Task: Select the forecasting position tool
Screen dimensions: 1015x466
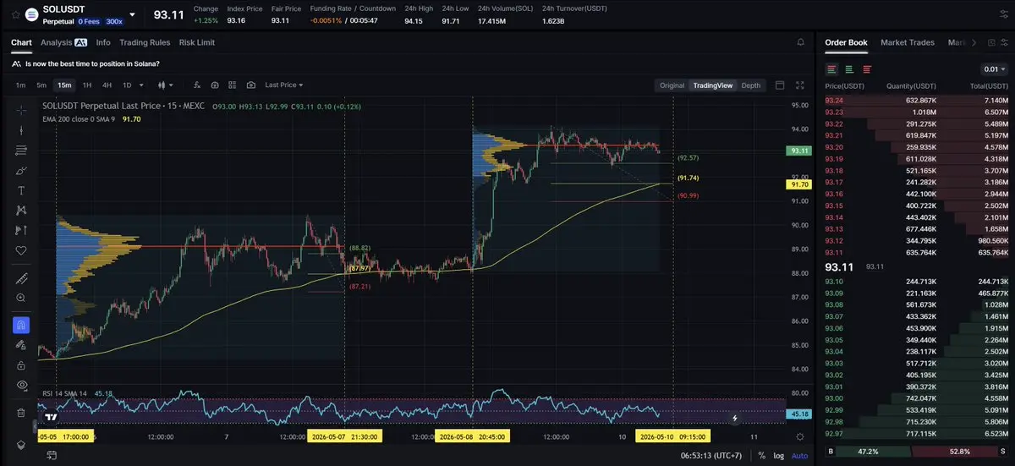Action: [21, 230]
